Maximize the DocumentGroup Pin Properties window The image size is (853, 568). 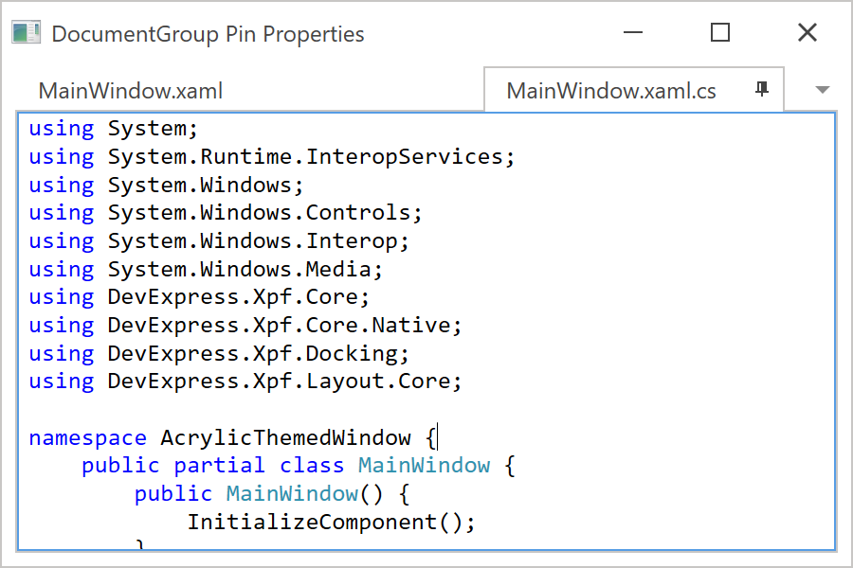point(720,32)
